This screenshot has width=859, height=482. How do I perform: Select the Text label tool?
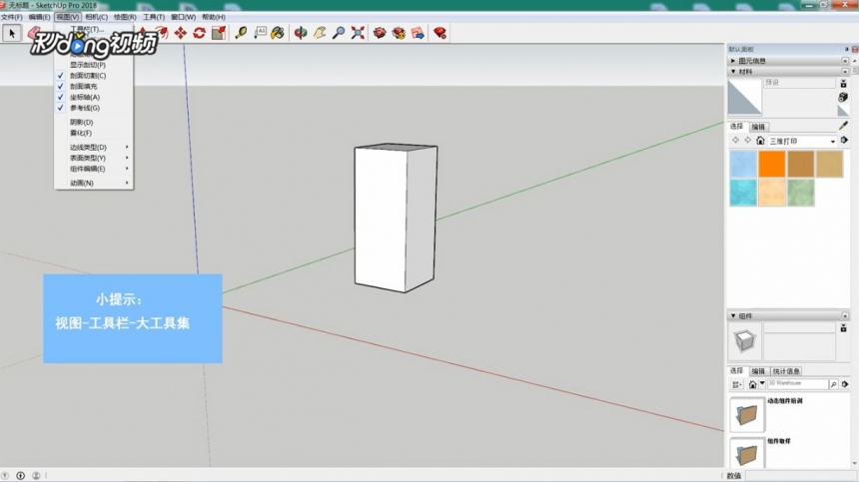260,33
